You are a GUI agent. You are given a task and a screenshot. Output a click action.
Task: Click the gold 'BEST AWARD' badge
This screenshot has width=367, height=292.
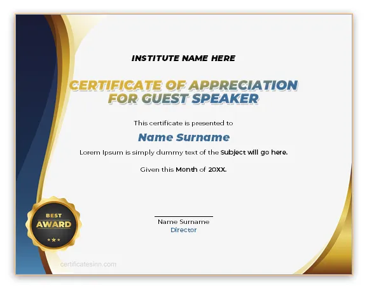point(53,224)
